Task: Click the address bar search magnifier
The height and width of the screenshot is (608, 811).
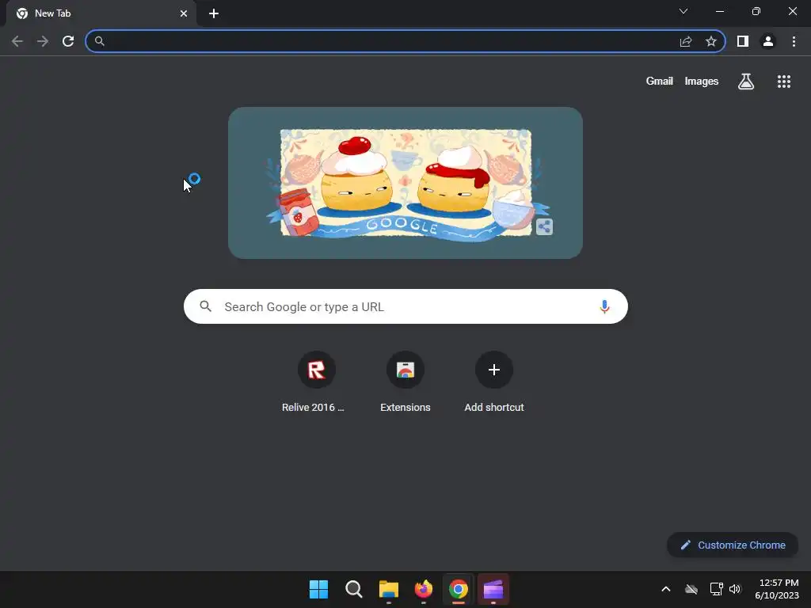Action: tap(100, 41)
